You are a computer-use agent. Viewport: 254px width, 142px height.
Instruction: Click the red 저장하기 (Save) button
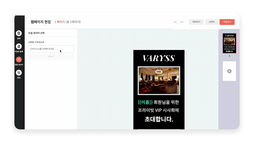click(227, 22)
